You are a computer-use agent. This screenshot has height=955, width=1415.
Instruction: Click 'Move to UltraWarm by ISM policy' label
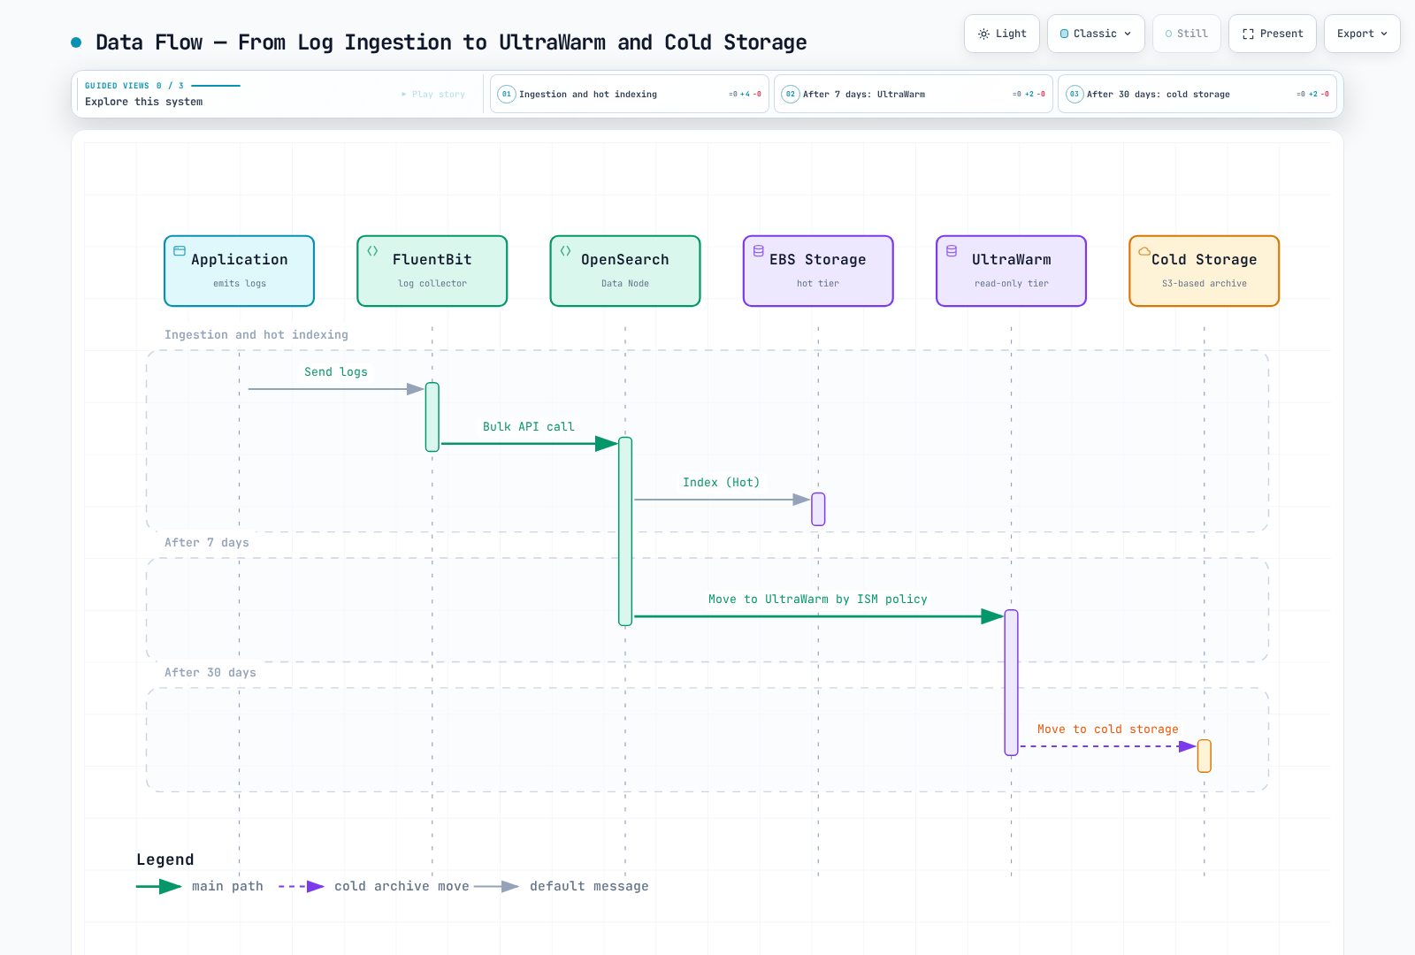point(818,600)
